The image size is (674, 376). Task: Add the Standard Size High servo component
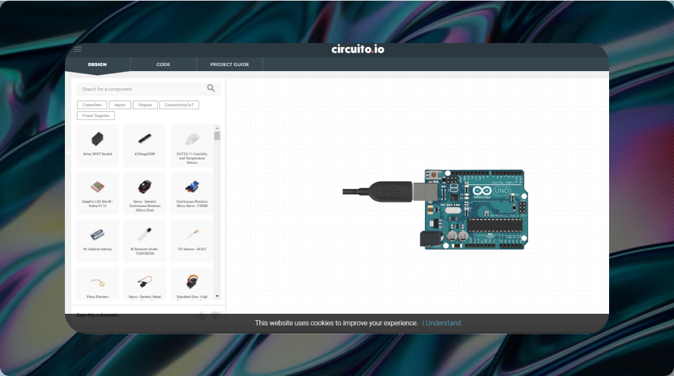click(192, 284)
